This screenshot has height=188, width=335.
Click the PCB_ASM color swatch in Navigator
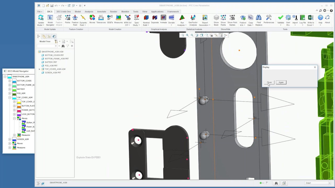tap(14, 93)
